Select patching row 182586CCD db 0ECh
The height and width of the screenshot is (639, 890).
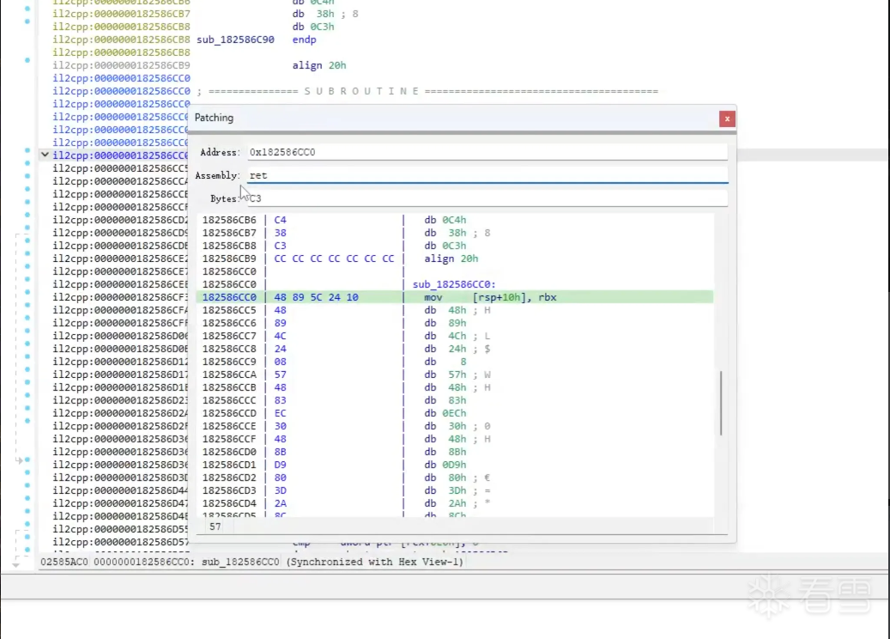click(455, 413)
